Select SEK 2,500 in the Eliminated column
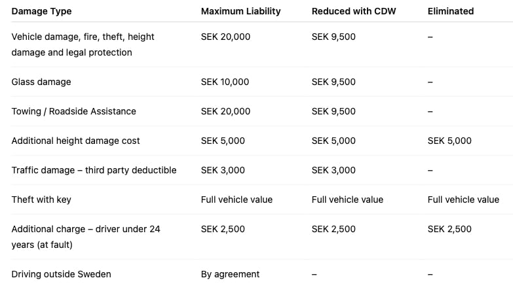 [449, 229]
